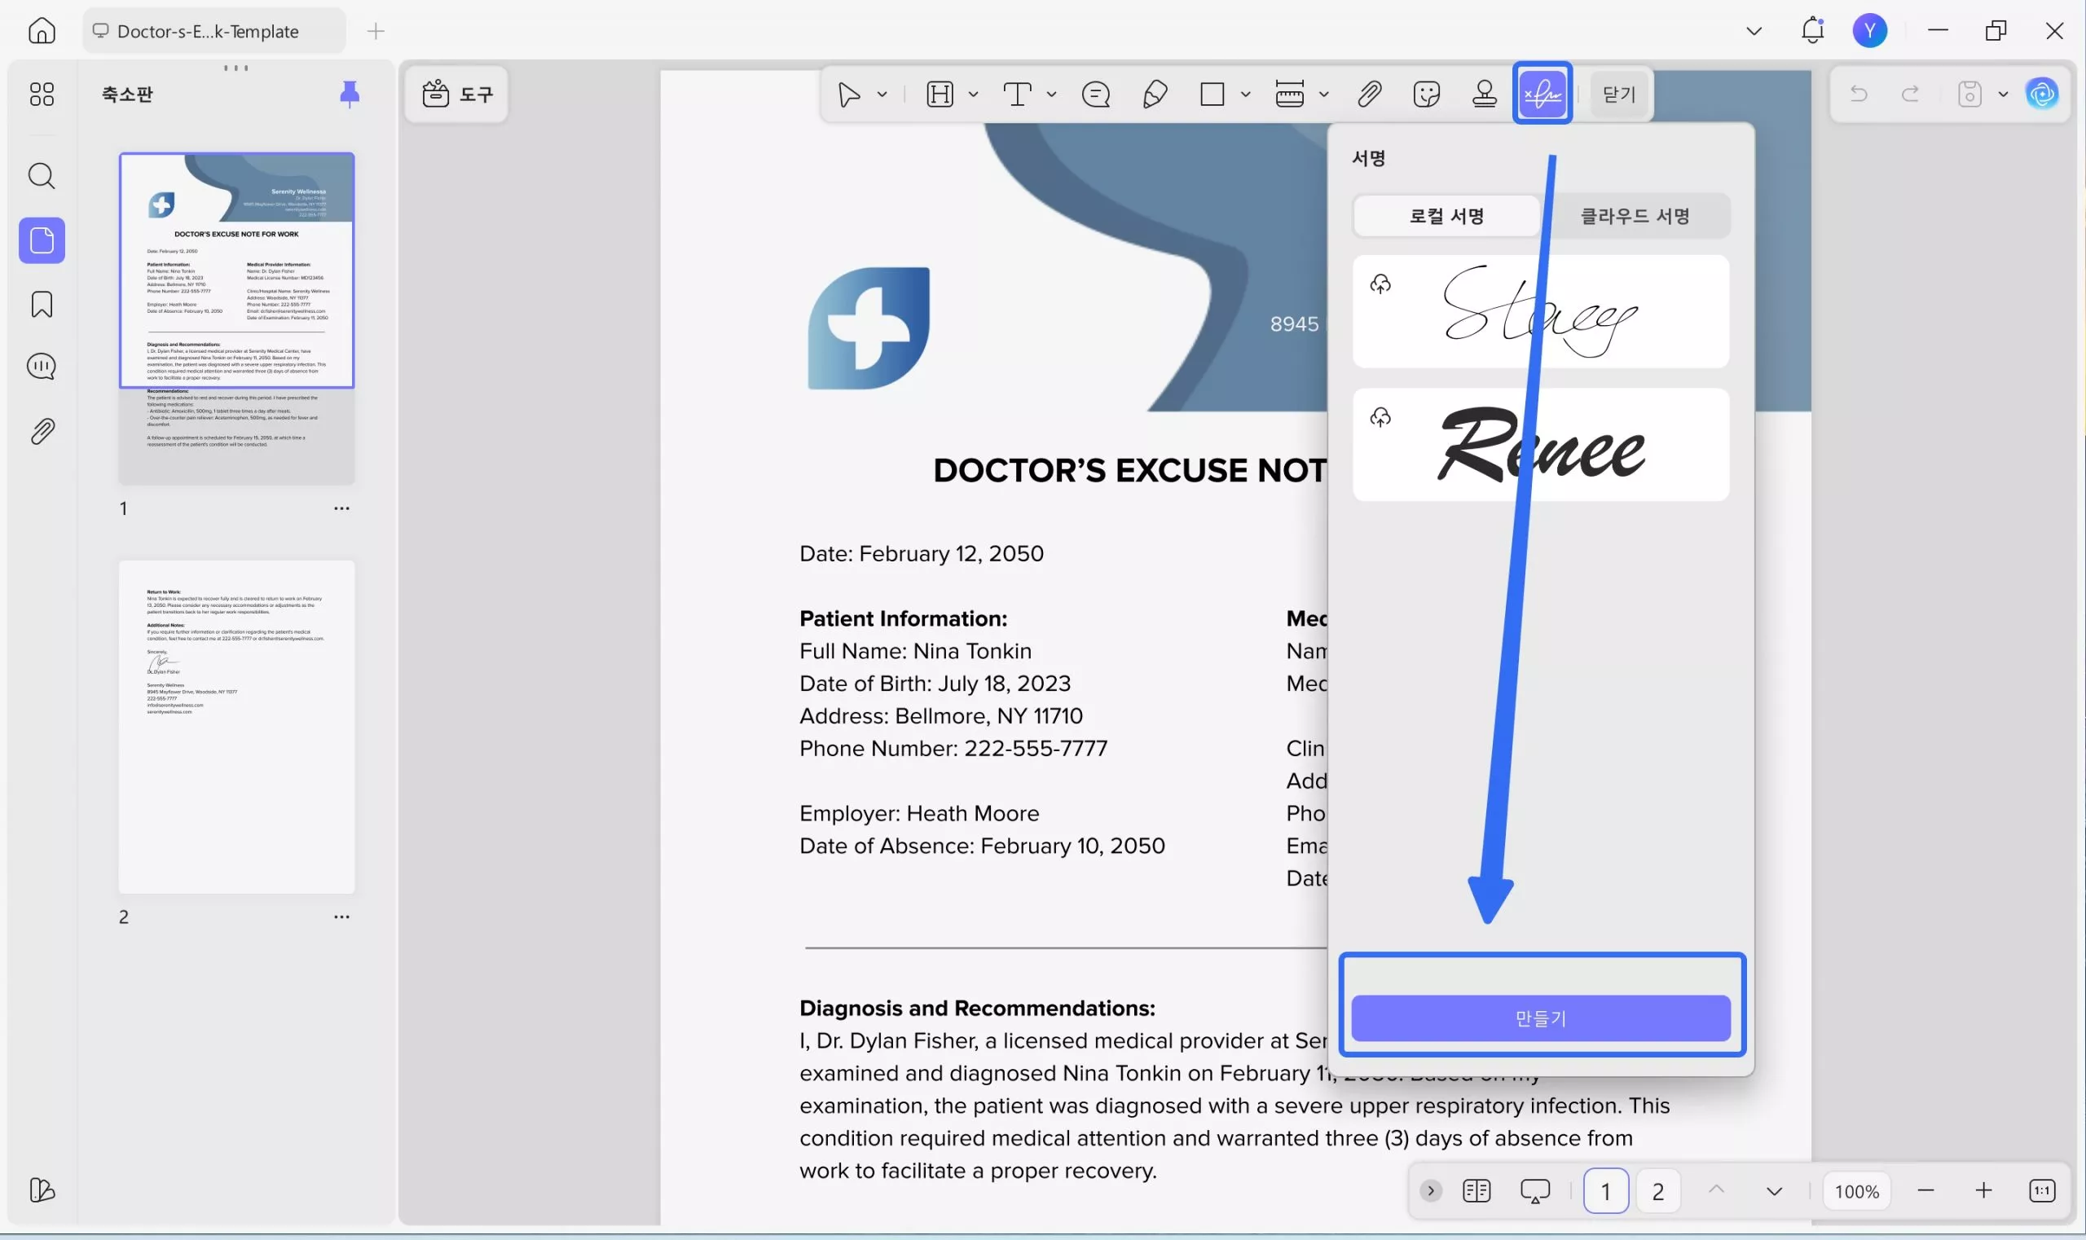Open the stamp tool
This screenshot has height=1240, width=2086.
tap(1484, 94)
